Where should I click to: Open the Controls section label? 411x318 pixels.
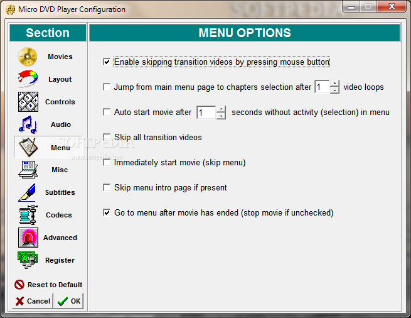click(x=60, y=102)
